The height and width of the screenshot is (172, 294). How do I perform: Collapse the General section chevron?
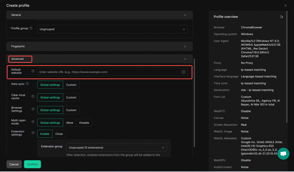(185, 15)
